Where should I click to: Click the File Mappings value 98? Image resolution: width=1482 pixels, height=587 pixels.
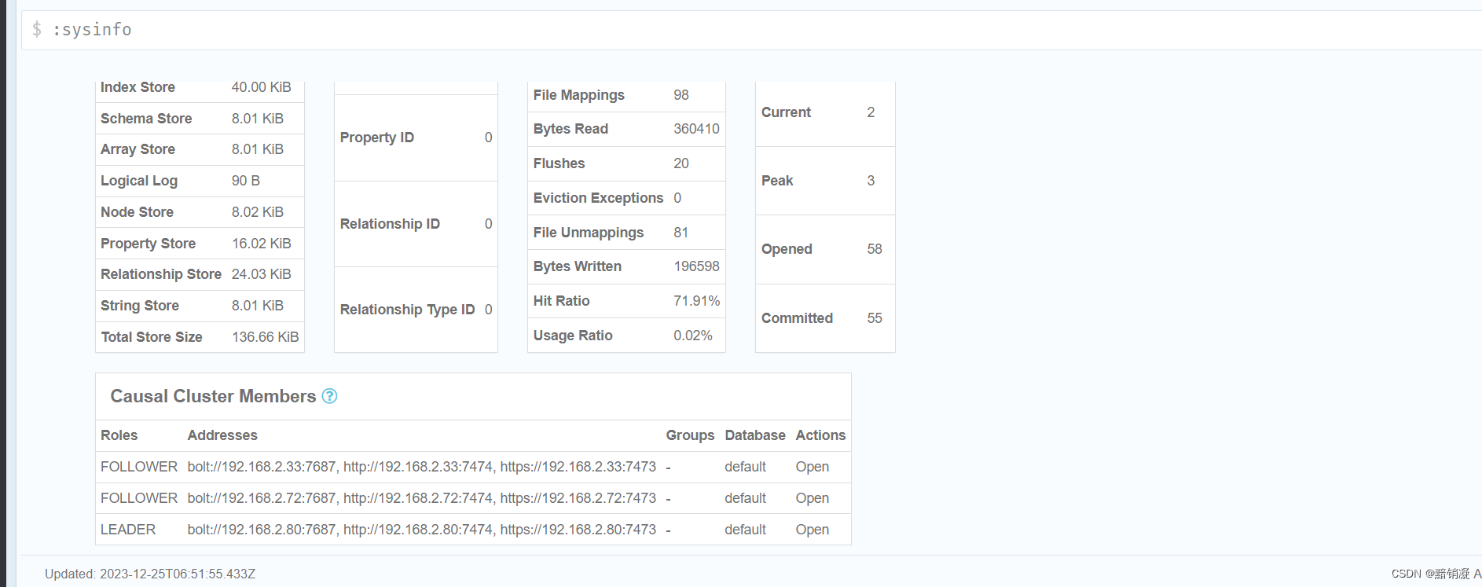[680, 95]
